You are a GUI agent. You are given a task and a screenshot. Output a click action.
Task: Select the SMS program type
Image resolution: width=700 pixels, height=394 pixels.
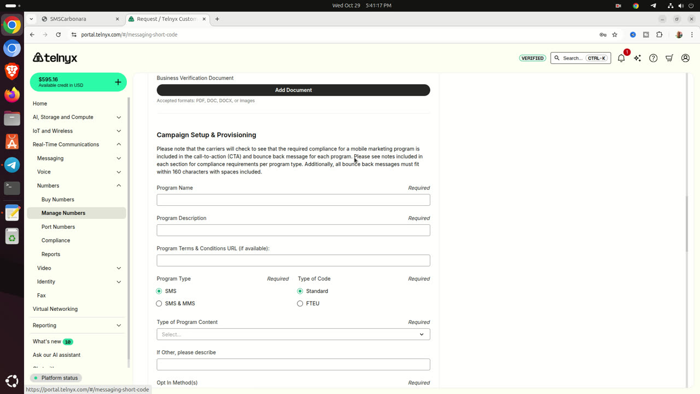point(159,291)
